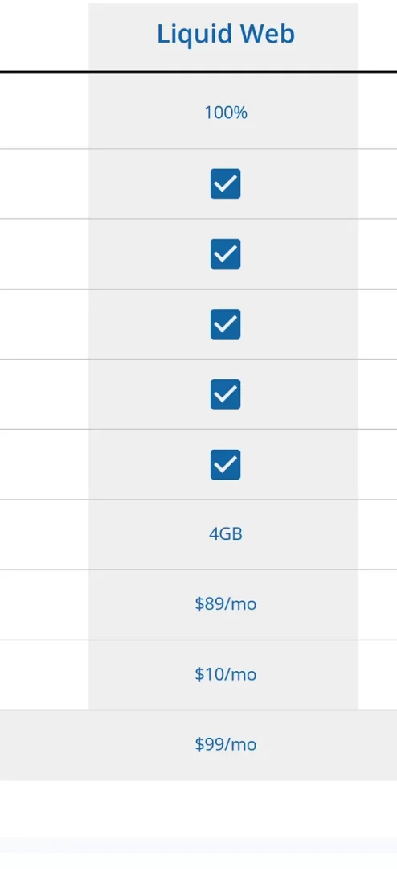
Task: Click the white space below the $99/mo row
Action: pyautogui.click(x=198, y=809)
